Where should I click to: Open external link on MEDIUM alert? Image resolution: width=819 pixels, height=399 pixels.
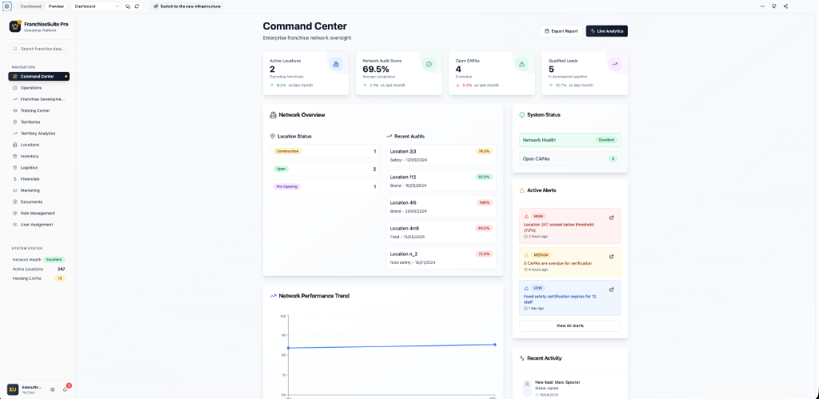pos(612,257)
